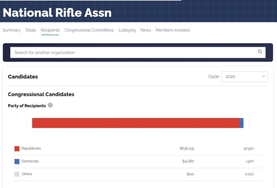Click the National Rifle Assn page title
The height and width of the screenshot is (188, 277).
57,13
